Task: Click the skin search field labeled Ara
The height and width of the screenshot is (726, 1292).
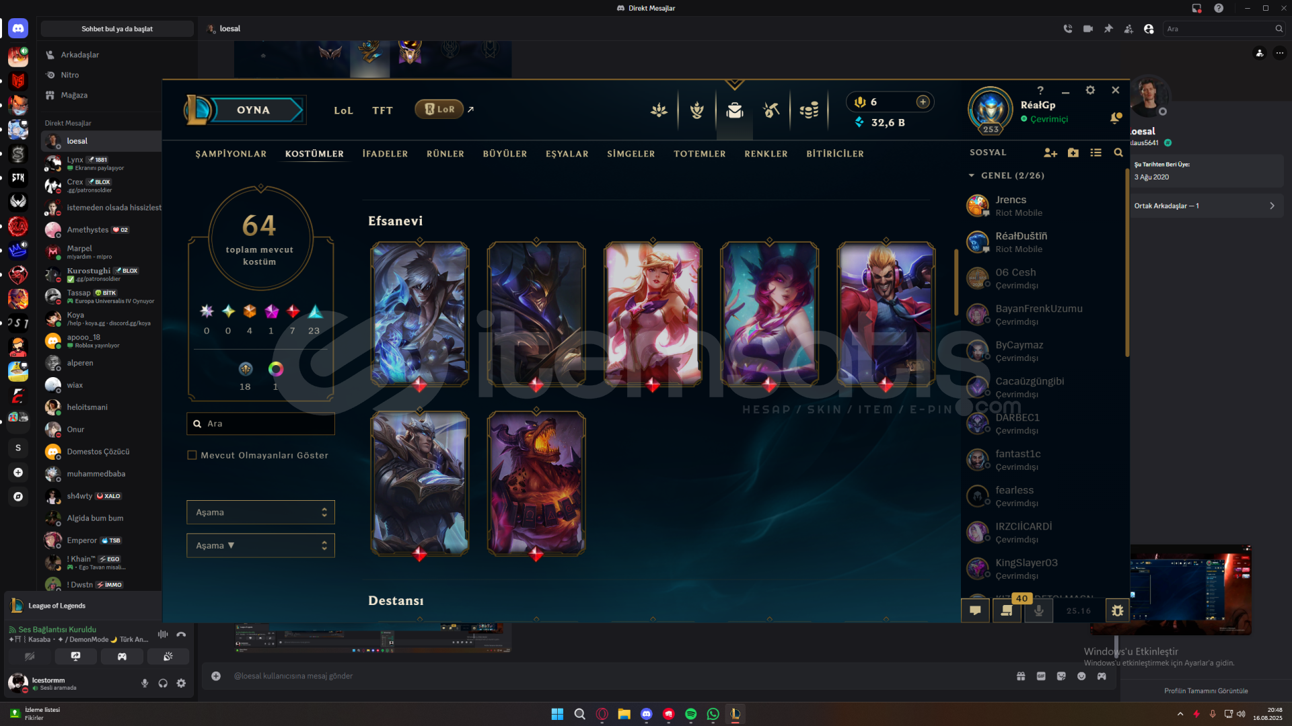Action: coord(260,424)
